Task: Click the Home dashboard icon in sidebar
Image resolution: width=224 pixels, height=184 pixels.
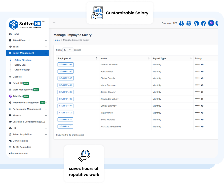Action: click(x=10, y=34)
